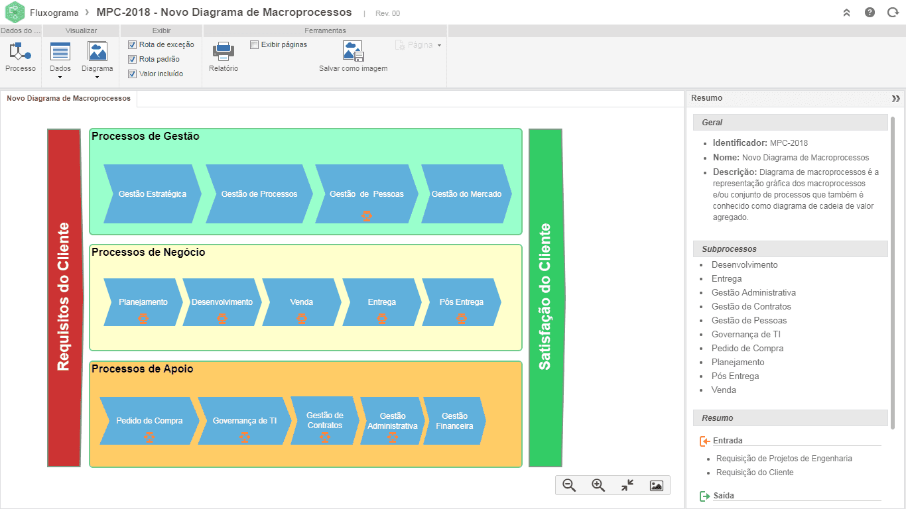Viewport: 906px width, 509px height.
Task: Click Processos de Negócio lane title
Action: point(149,253)
